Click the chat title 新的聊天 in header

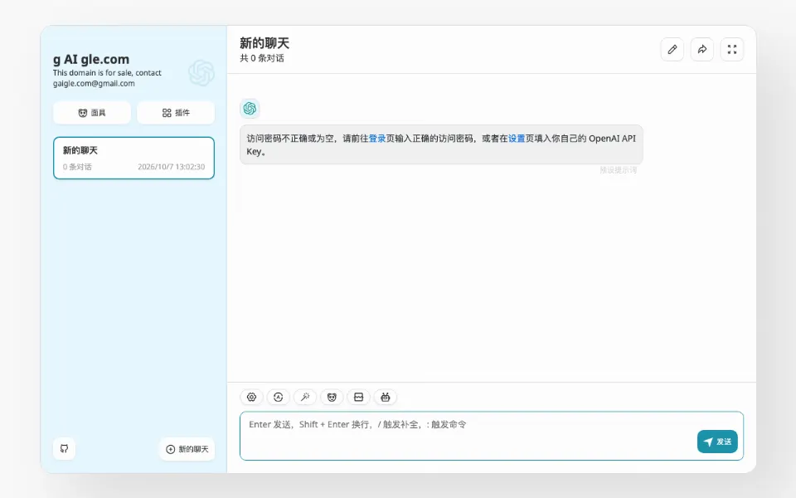pyautogui.click(x=265, y=43)
